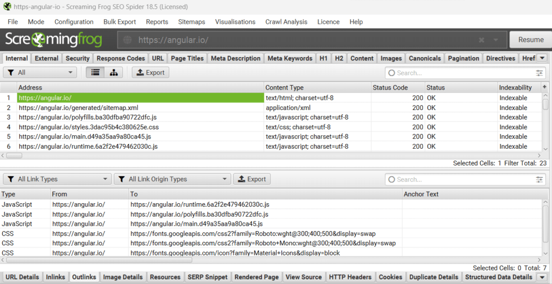Image resolution: width=552 pixels, height=284 pixels.
Task: Open the All Link Origin Types dropdown
Action: click(x=172, y=179)
